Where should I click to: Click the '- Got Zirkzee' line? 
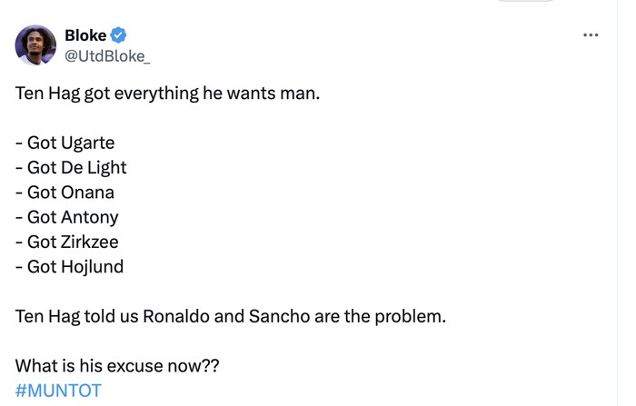pos(66,242)
